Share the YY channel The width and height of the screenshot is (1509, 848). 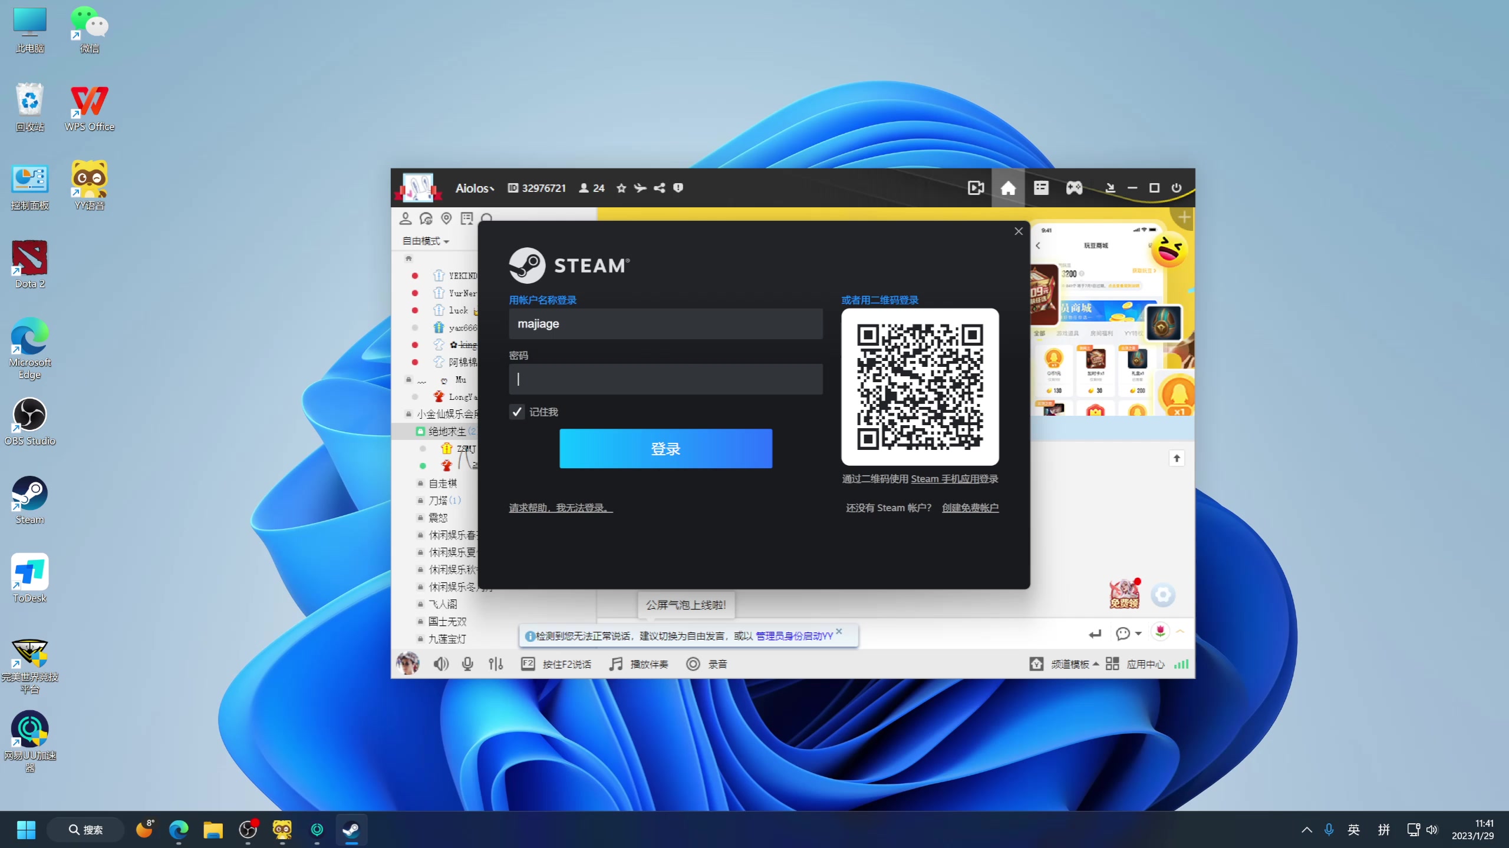(660, 188)
